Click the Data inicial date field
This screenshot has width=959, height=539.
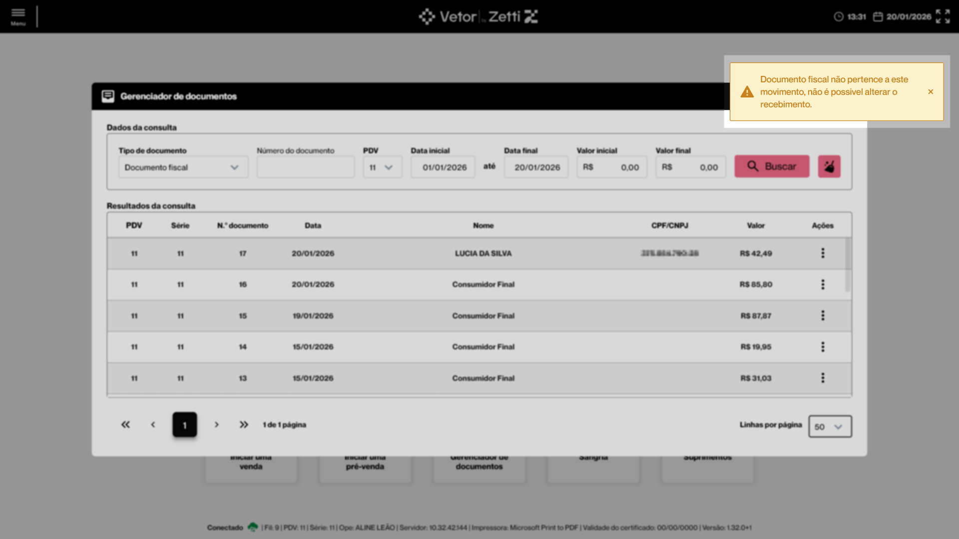pos(444,167)
